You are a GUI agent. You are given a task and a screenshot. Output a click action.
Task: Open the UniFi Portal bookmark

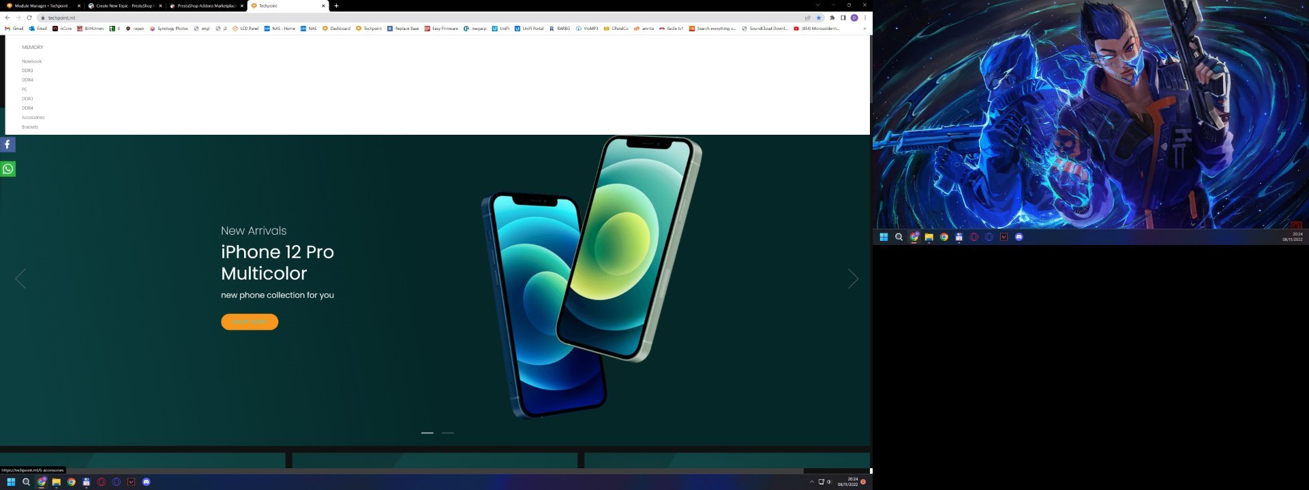pyautogui.click(x=529, y=29)
